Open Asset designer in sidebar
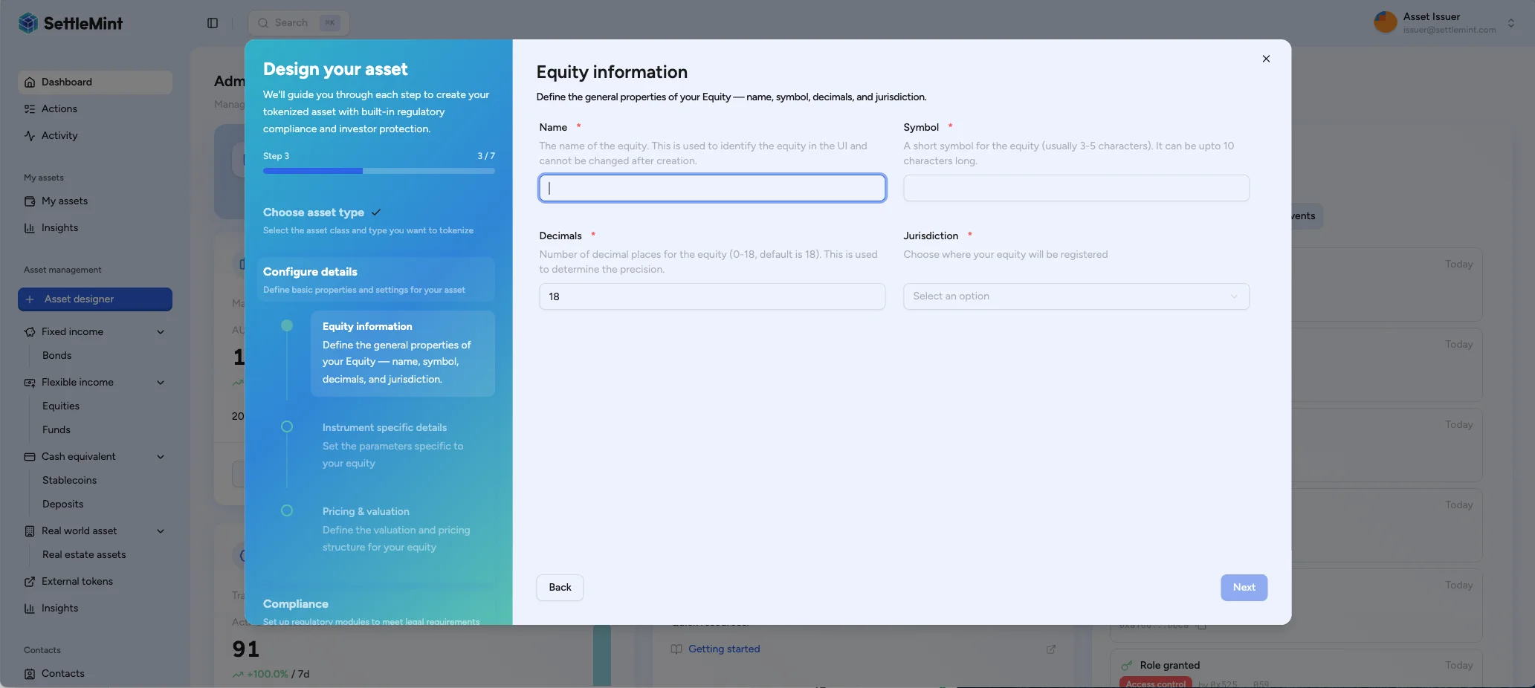 click(x=95, y=299)
